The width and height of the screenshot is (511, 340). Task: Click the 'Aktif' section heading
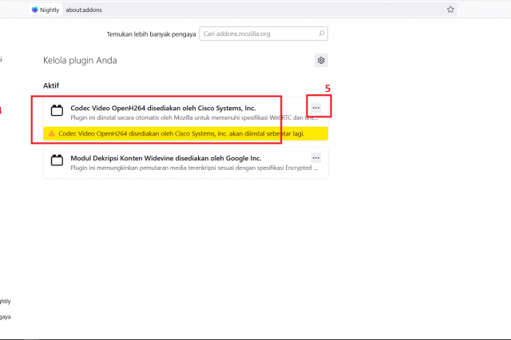(51, 85)
